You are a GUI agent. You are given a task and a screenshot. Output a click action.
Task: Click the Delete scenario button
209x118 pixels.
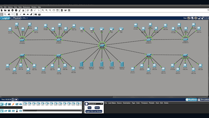pyautogui.click(x=97, y=108)
